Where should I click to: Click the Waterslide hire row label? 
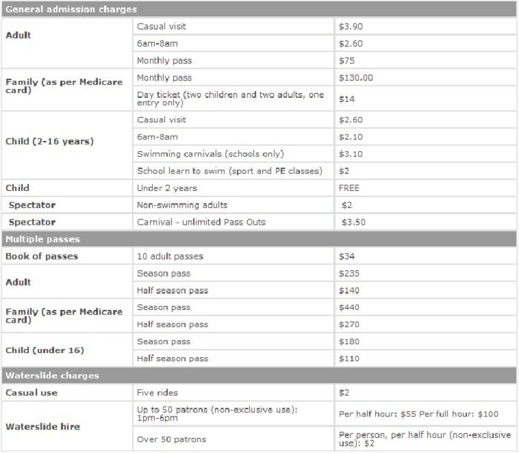point(43,427)
